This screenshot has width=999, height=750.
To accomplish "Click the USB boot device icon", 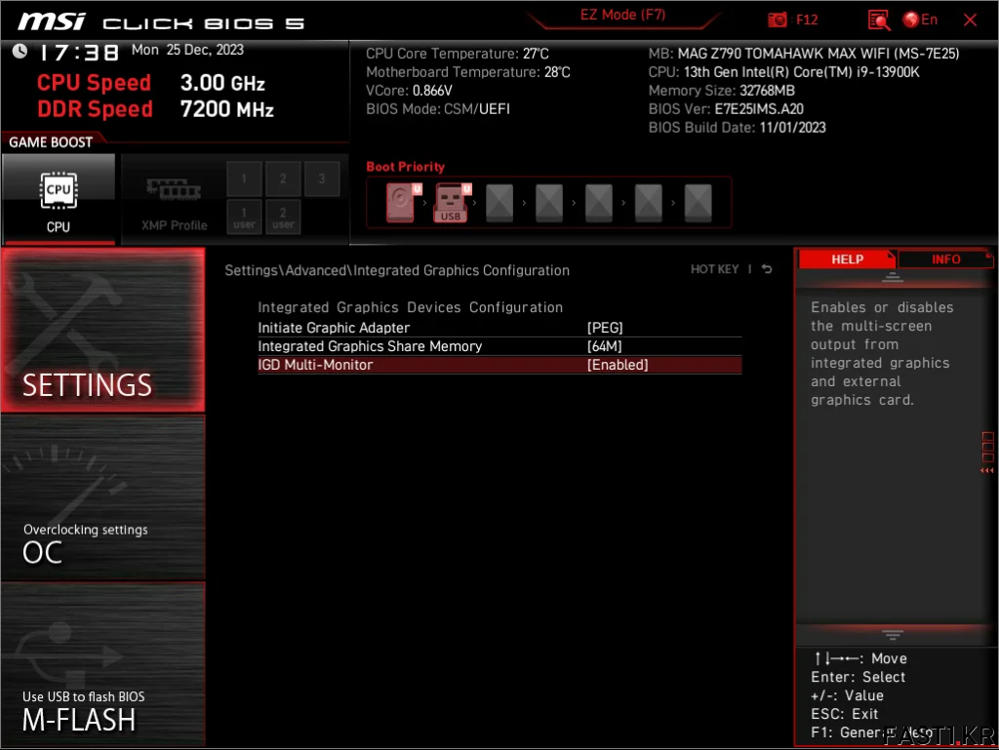I will coord(453,203).
